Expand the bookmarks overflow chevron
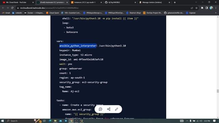 point(216,13)
